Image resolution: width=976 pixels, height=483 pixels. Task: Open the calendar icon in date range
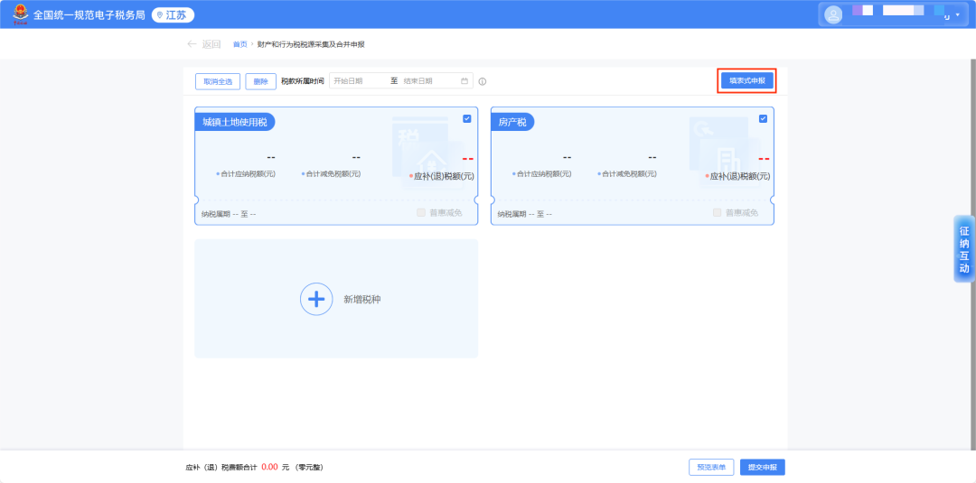(x=465, y=81)
